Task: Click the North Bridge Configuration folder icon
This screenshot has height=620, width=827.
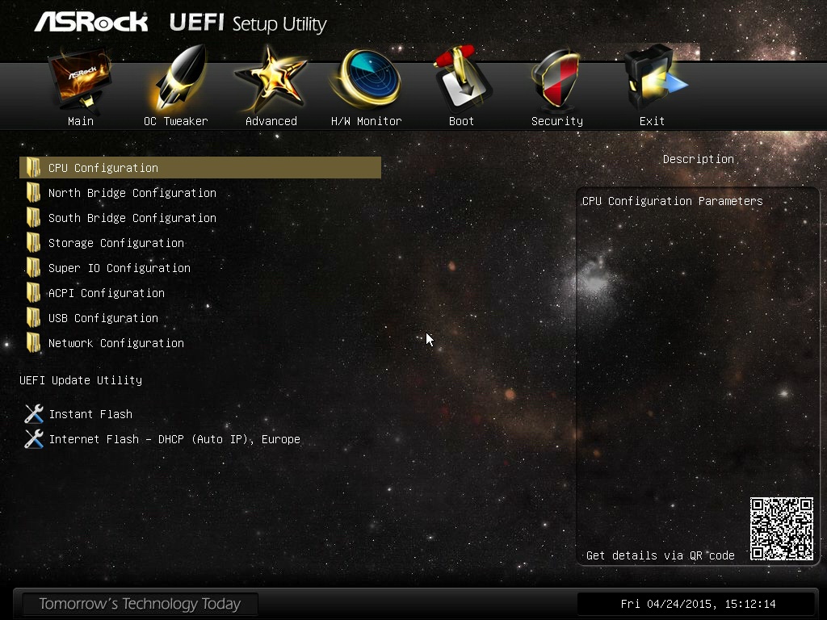Action: [33, 193]
